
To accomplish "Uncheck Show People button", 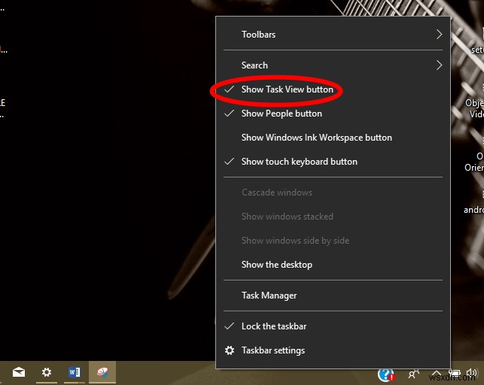I will pyautogui.click(x=333, y=114).
